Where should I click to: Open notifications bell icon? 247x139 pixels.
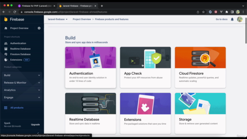click(x=232, y=19)
